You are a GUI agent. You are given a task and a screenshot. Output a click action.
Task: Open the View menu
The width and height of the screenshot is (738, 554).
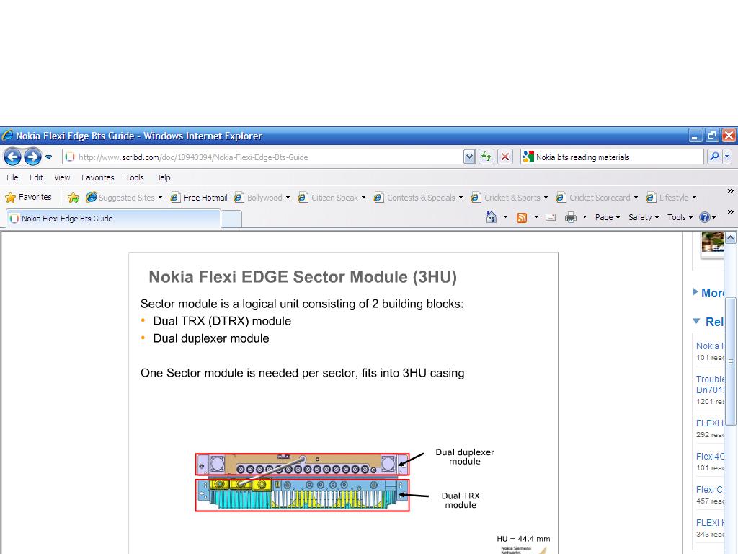click(62, 177)
